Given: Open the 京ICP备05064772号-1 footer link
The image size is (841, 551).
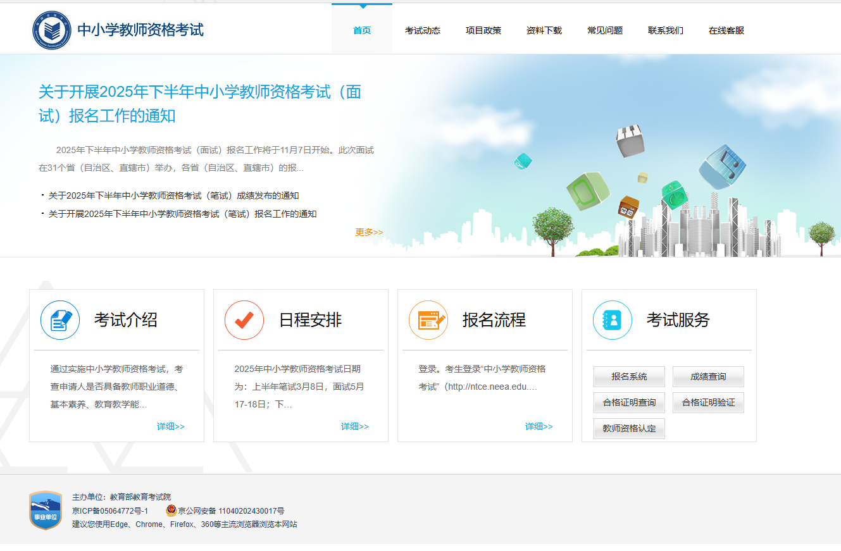Looking at the screenshot, I should pyautogui.click(x=110, y=511).
